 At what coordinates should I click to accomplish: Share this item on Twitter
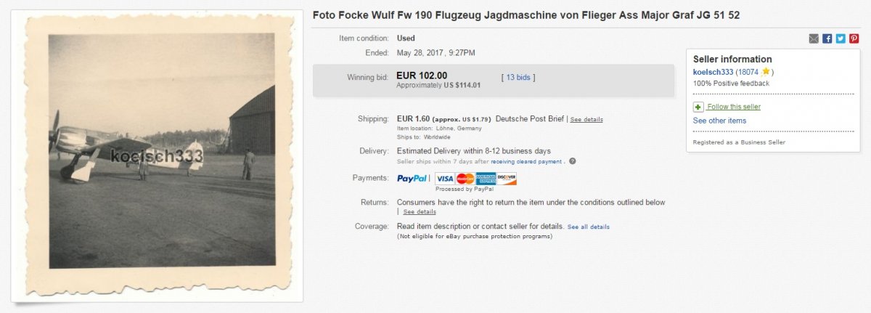coord(841,38)
